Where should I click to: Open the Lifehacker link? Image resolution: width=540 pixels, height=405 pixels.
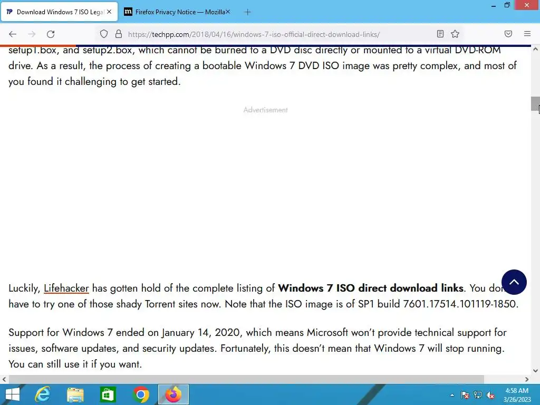point(66,288)
